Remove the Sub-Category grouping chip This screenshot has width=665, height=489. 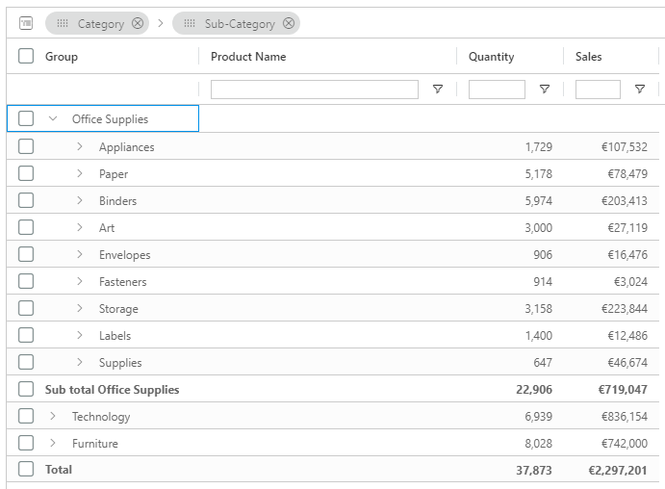tap(289, 23)
